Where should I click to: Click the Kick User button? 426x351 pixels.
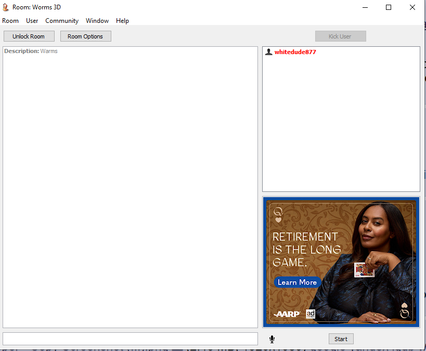click(340, 36)
